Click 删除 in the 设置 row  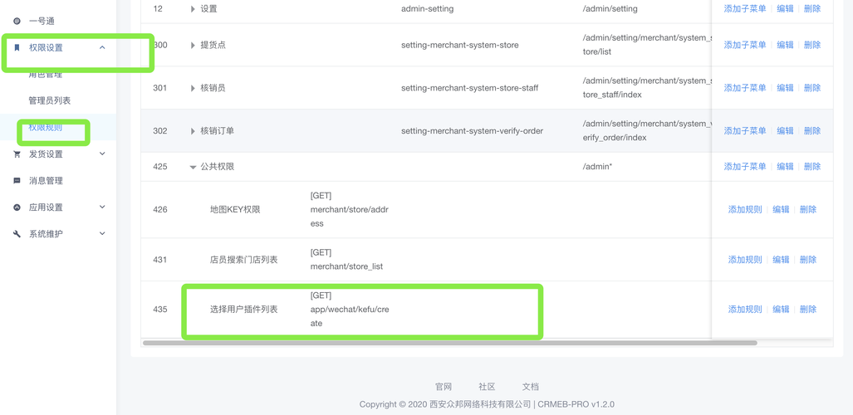pyautogui.click(x=812, y=8)
